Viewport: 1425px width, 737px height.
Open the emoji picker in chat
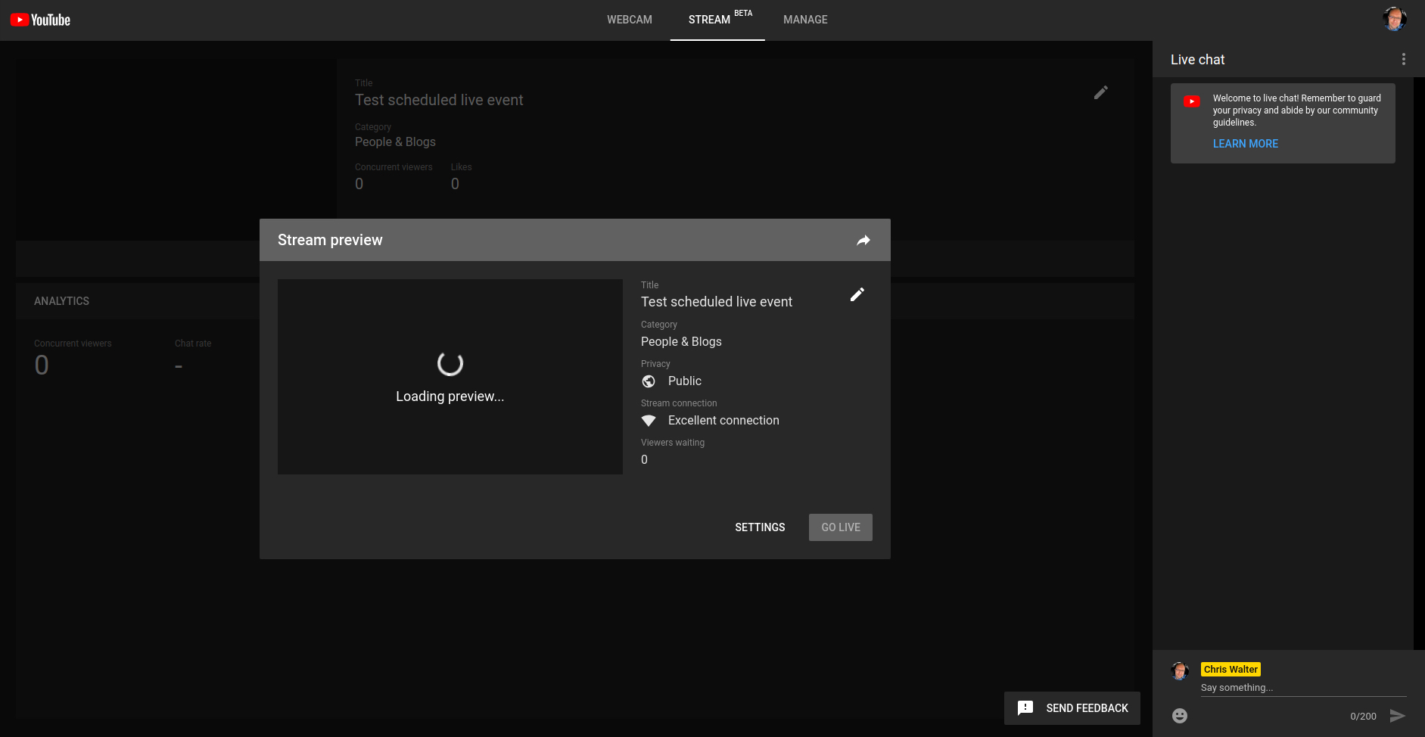click(1179, 716)
